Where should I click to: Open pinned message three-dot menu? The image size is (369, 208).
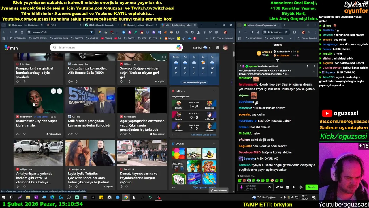pos(314,66)
